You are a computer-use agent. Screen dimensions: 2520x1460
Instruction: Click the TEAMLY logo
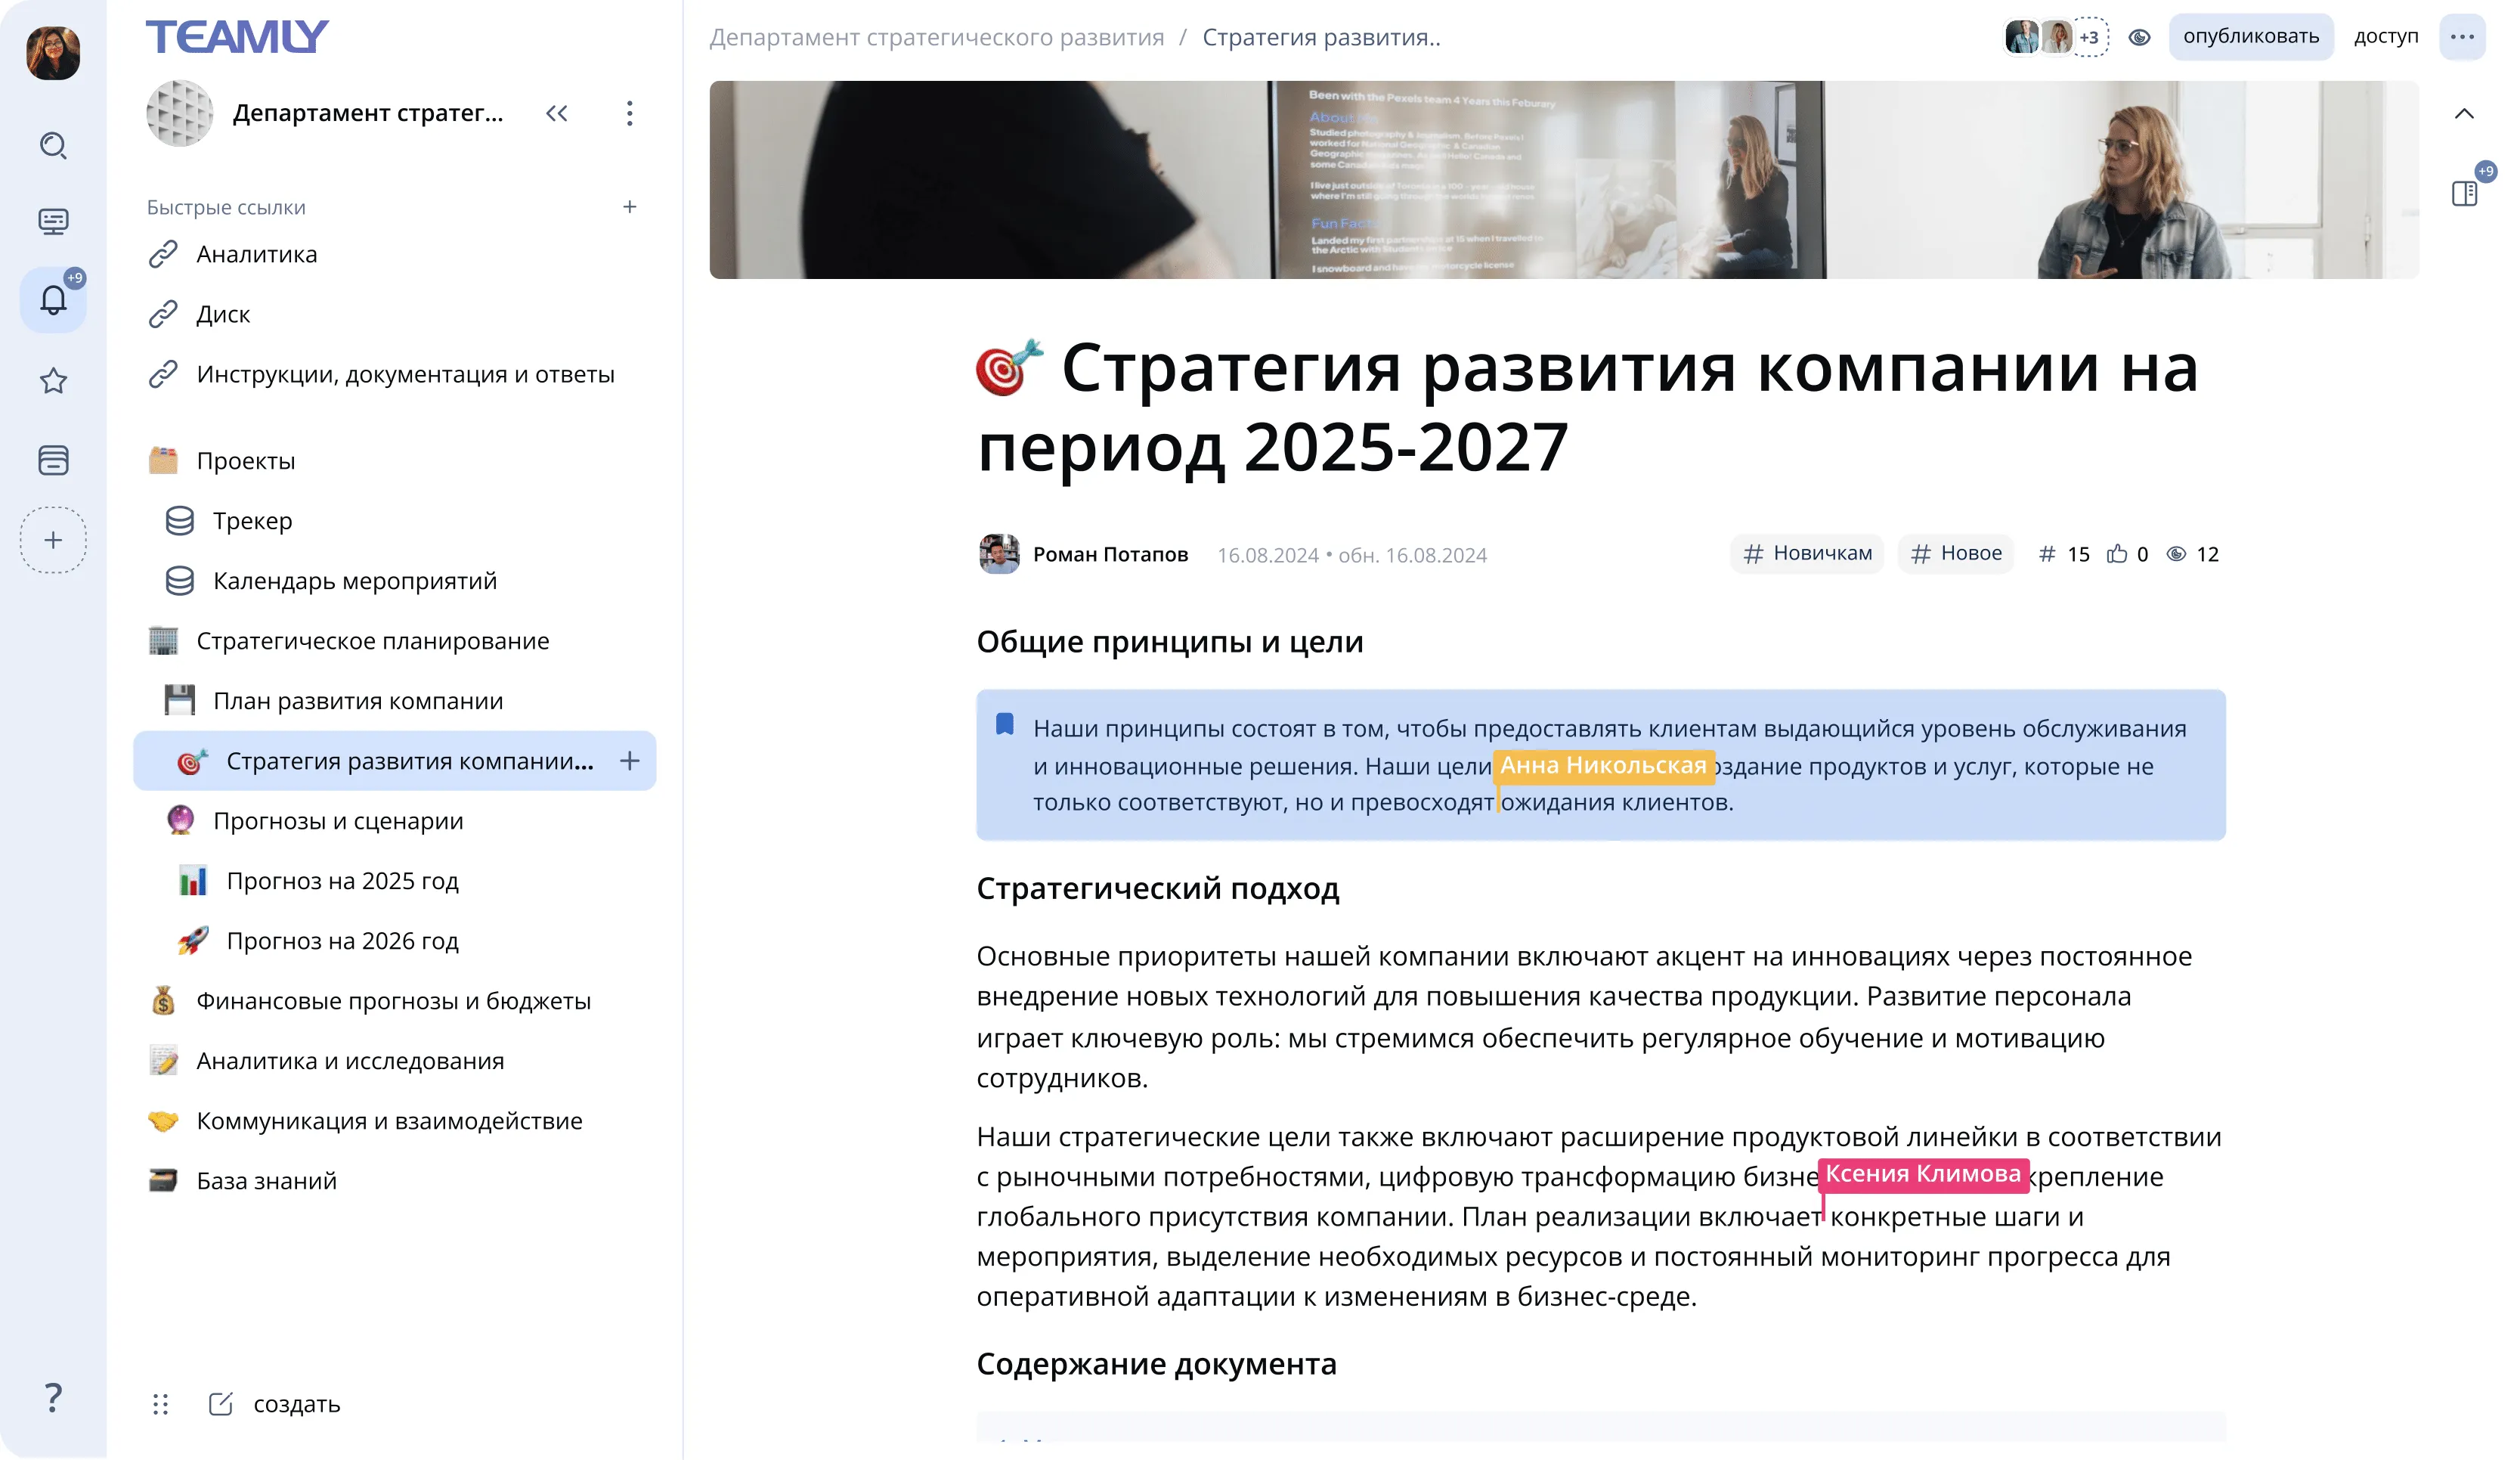click(x=237, y=37)
